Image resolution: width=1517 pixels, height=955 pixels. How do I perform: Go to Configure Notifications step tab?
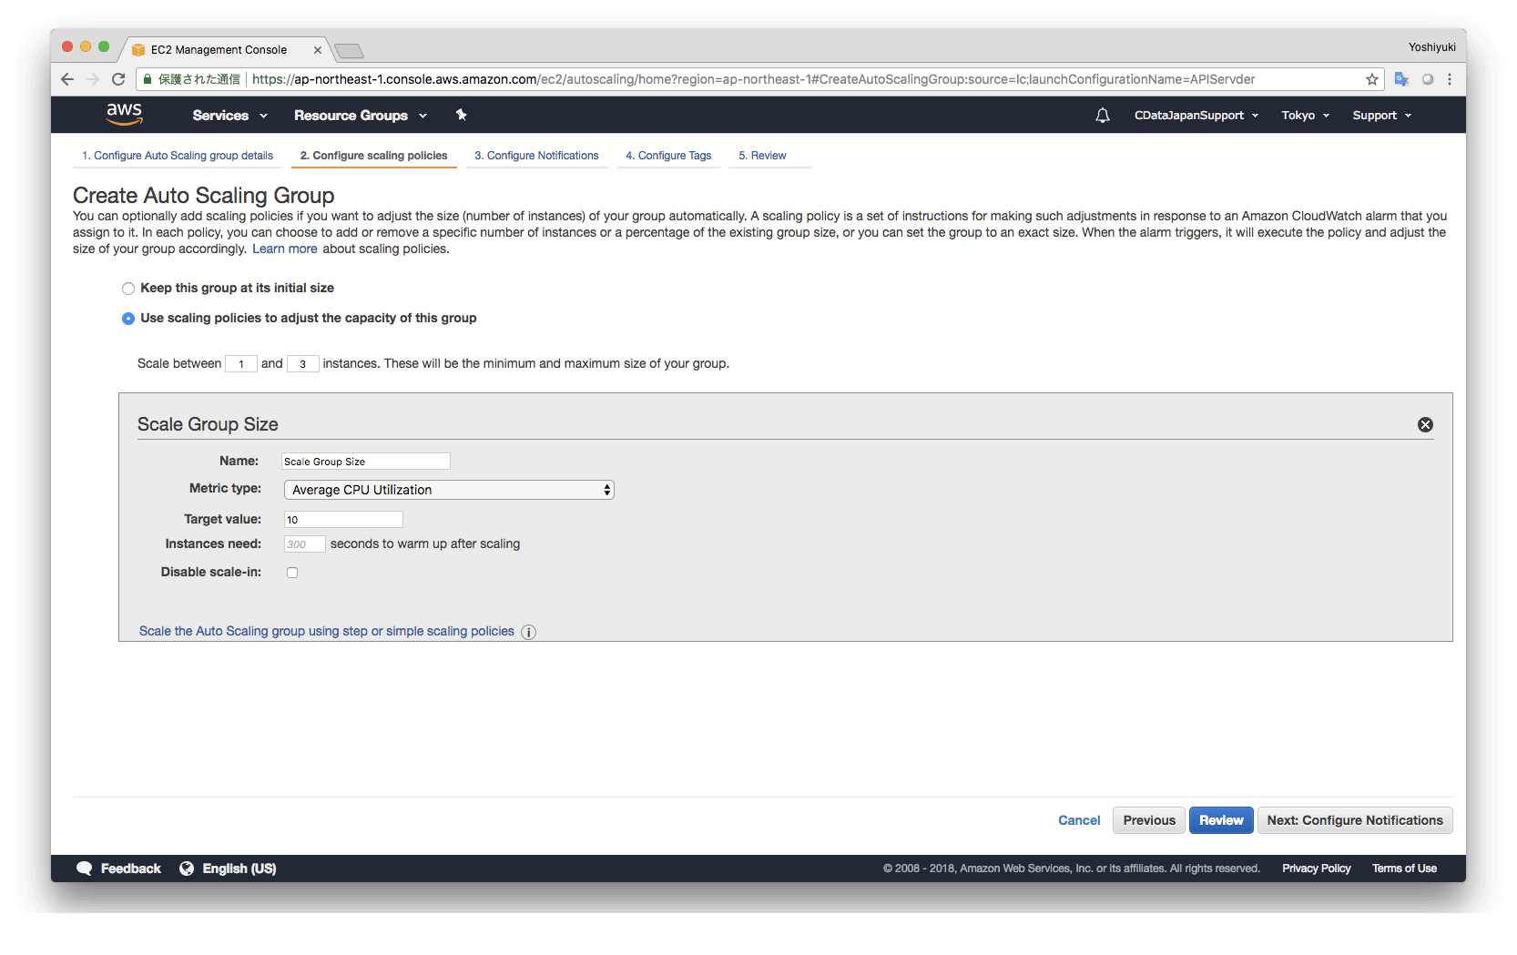(536, 156)
